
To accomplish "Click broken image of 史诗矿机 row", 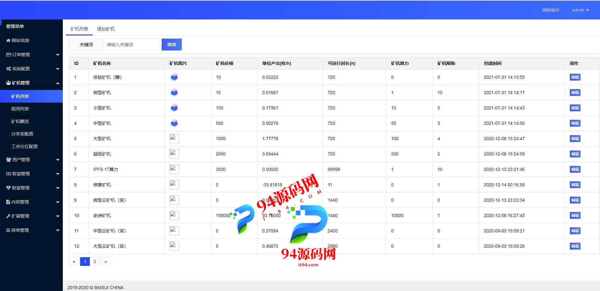I will pyautogui.click(x=174, y=215).
